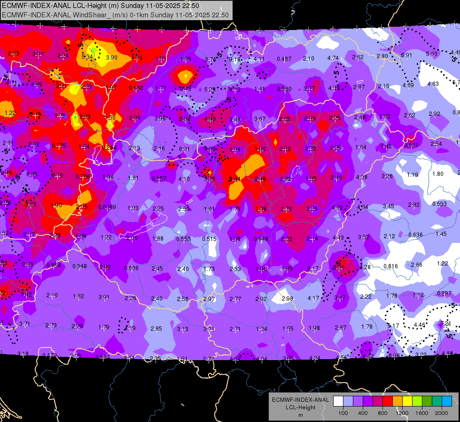The image size is (460, 422).
Task: Click the legend unit label m
Action: point(300,415)
